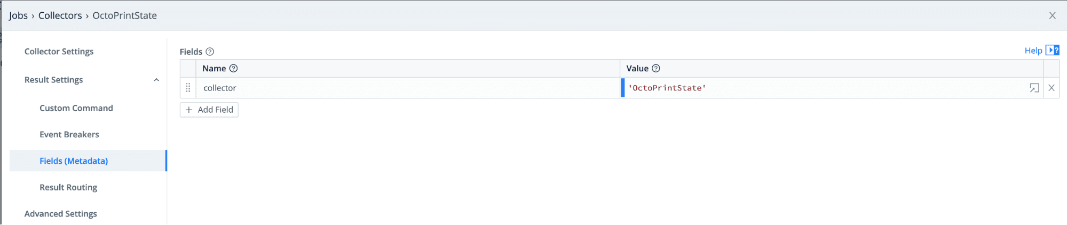
Task: Open the Help link
Action: (x=1033, y=51)
